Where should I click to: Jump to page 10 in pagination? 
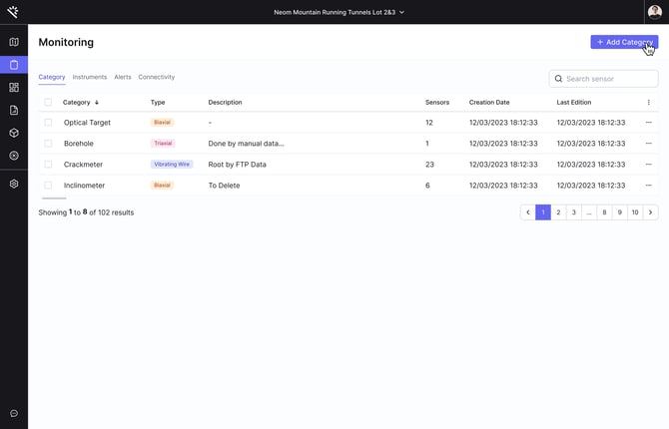pos(634,213)
